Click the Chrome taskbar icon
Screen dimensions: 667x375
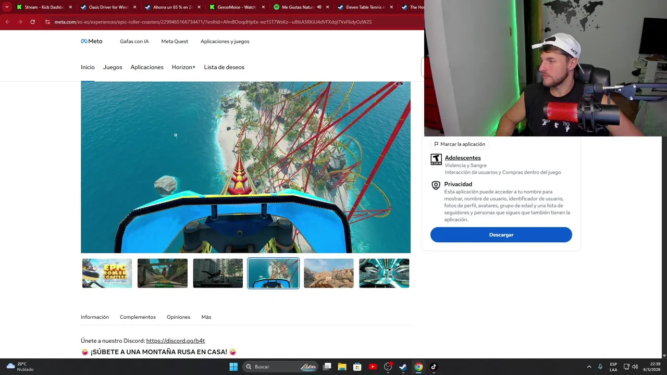tap(418, 367)
